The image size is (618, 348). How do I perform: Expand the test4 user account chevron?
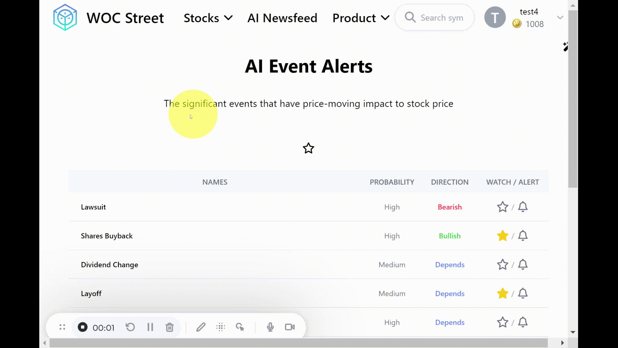[560, 18]
